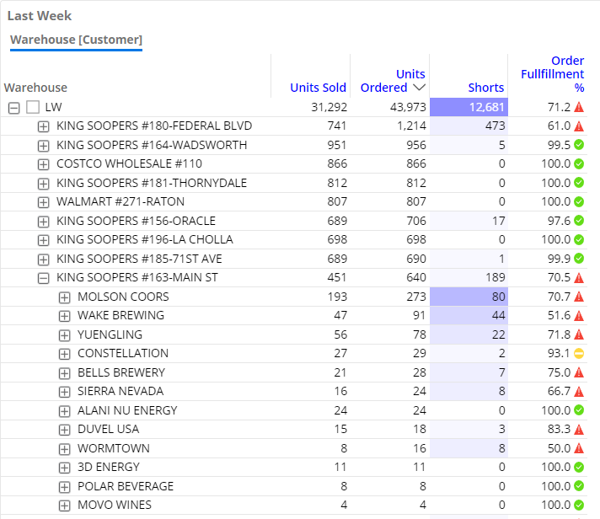This screenshot has height=519, width=600.
Task: Sort by Units Ordered column header
Action: click(x=393, y=81)
